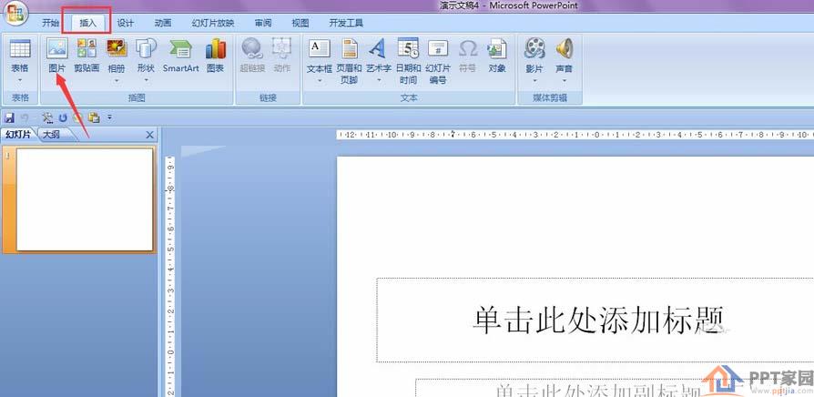Insert a movie with 影片 icon

[x=534, y=48]
